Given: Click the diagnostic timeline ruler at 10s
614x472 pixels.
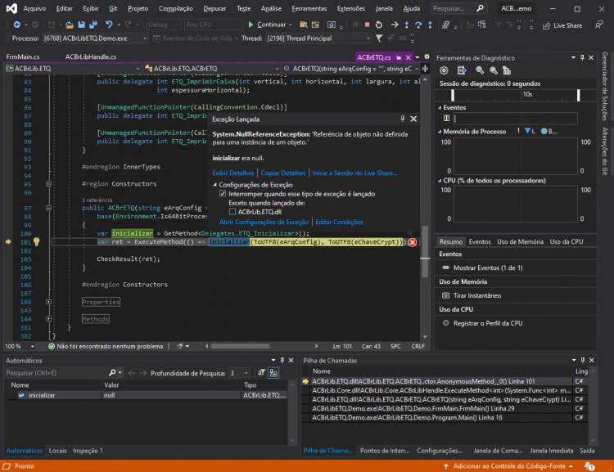Looking at the screenshot, I should pos(527,94).
